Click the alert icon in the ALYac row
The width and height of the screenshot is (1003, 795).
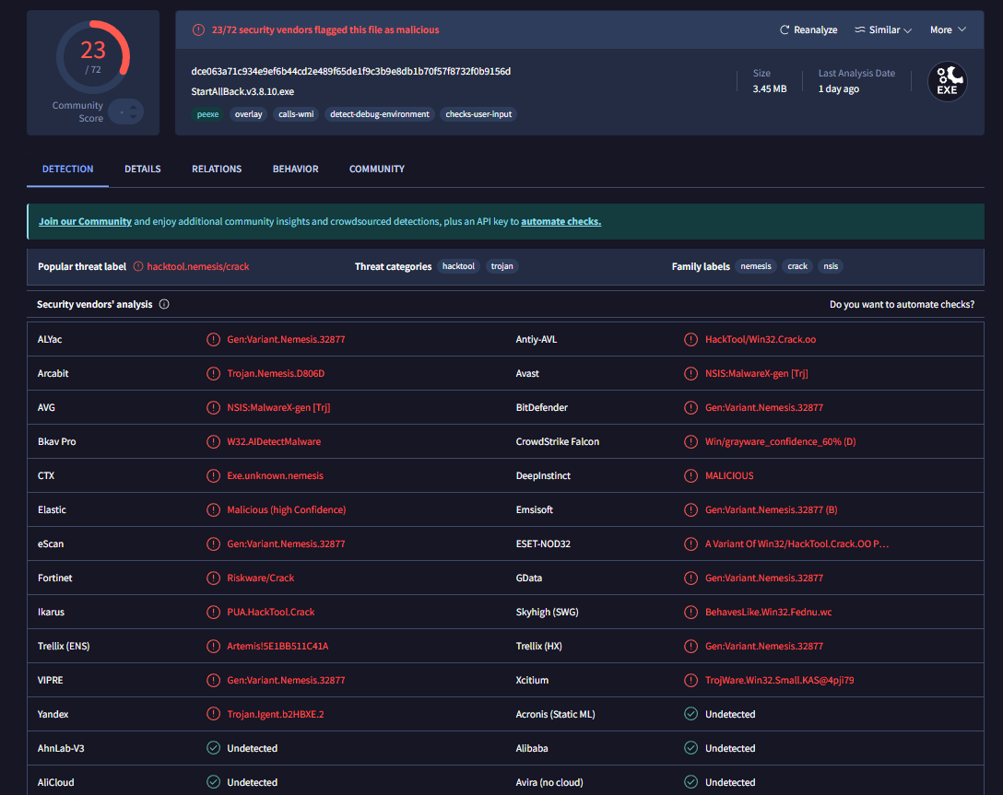point(214,339)
